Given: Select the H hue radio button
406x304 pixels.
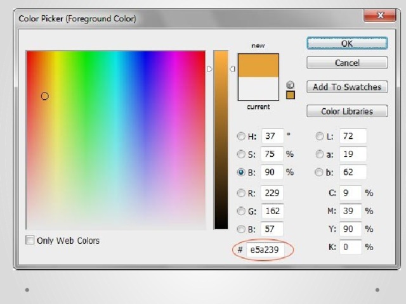Looking at the screenshot, I should click(x=241, y=136).
